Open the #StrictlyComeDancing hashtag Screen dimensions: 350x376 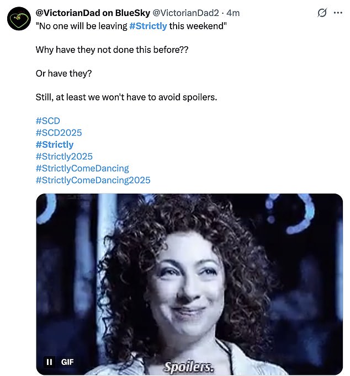82,168
